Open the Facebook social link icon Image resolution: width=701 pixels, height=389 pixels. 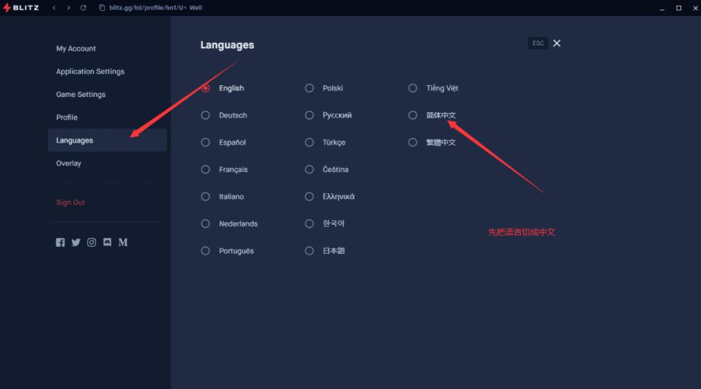(60, 243)
